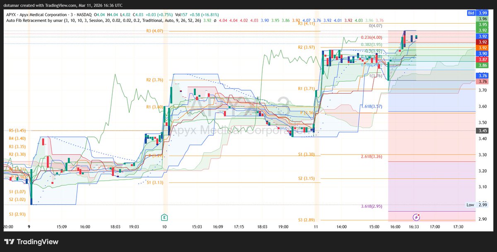Click the 14:00 time axis label
497x252 pixels.
click(x=343, y=227)
